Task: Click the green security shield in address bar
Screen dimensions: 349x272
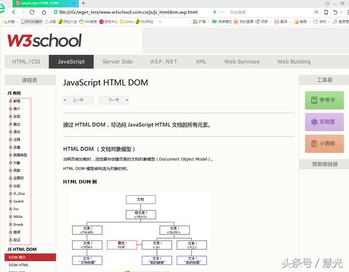Action: (56, 12)
